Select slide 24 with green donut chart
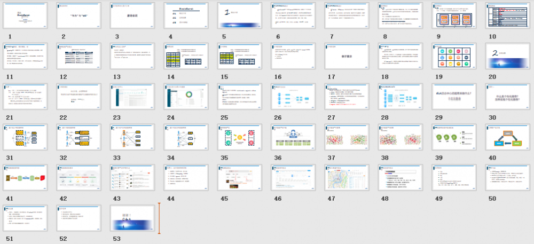The image size is (534, 244). click(x=186, y=97)
